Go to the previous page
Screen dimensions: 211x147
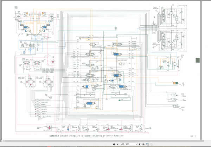[118, 144]
